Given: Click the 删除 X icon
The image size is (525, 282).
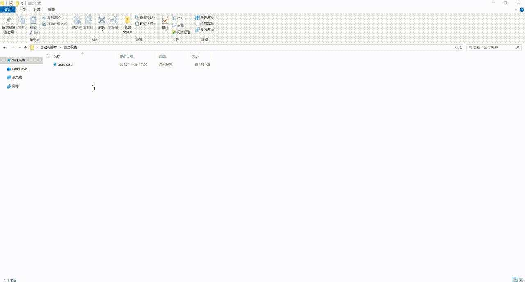Looking at the screenshot, I should pos(102,20).
